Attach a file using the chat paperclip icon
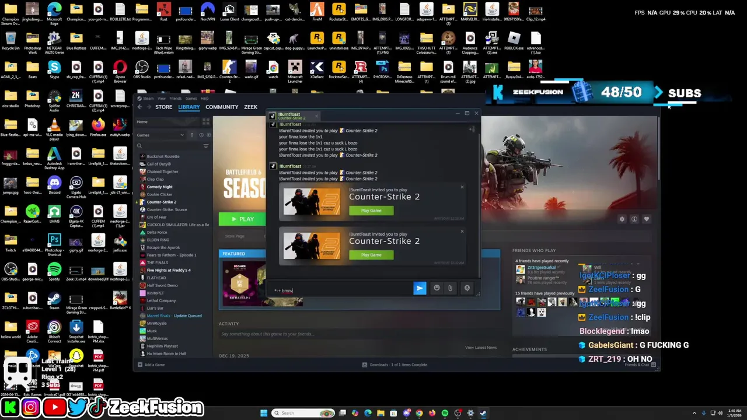The image size is (747, 420). (450, 288)
